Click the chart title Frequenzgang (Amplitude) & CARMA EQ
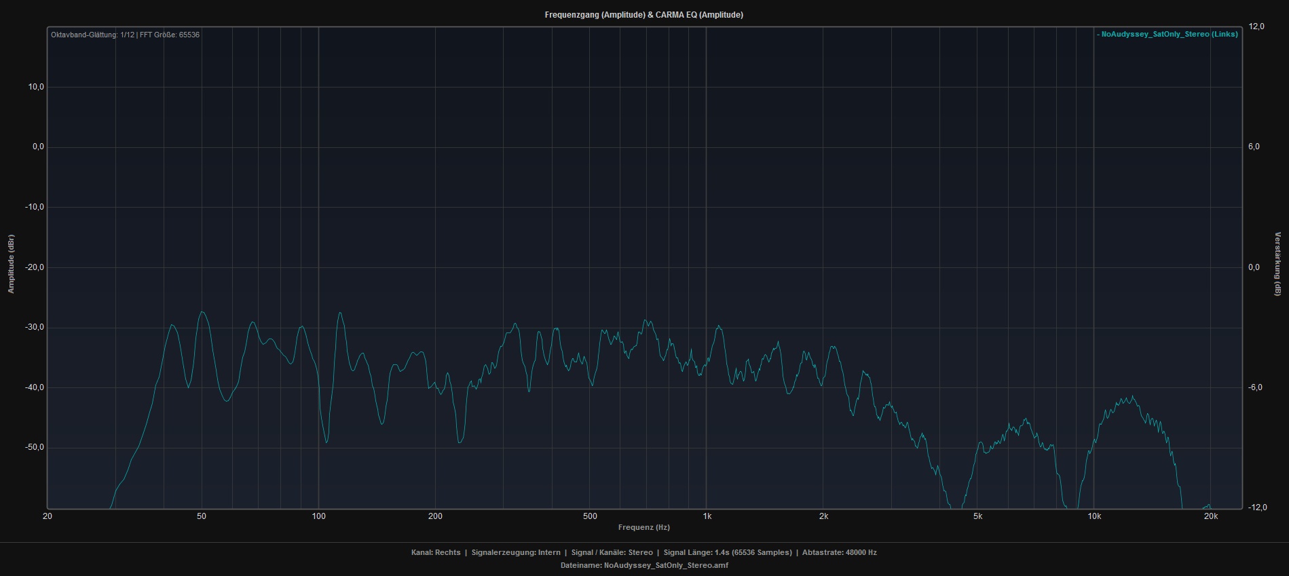Screen dimensions: 1289x576 coord(643,15)
